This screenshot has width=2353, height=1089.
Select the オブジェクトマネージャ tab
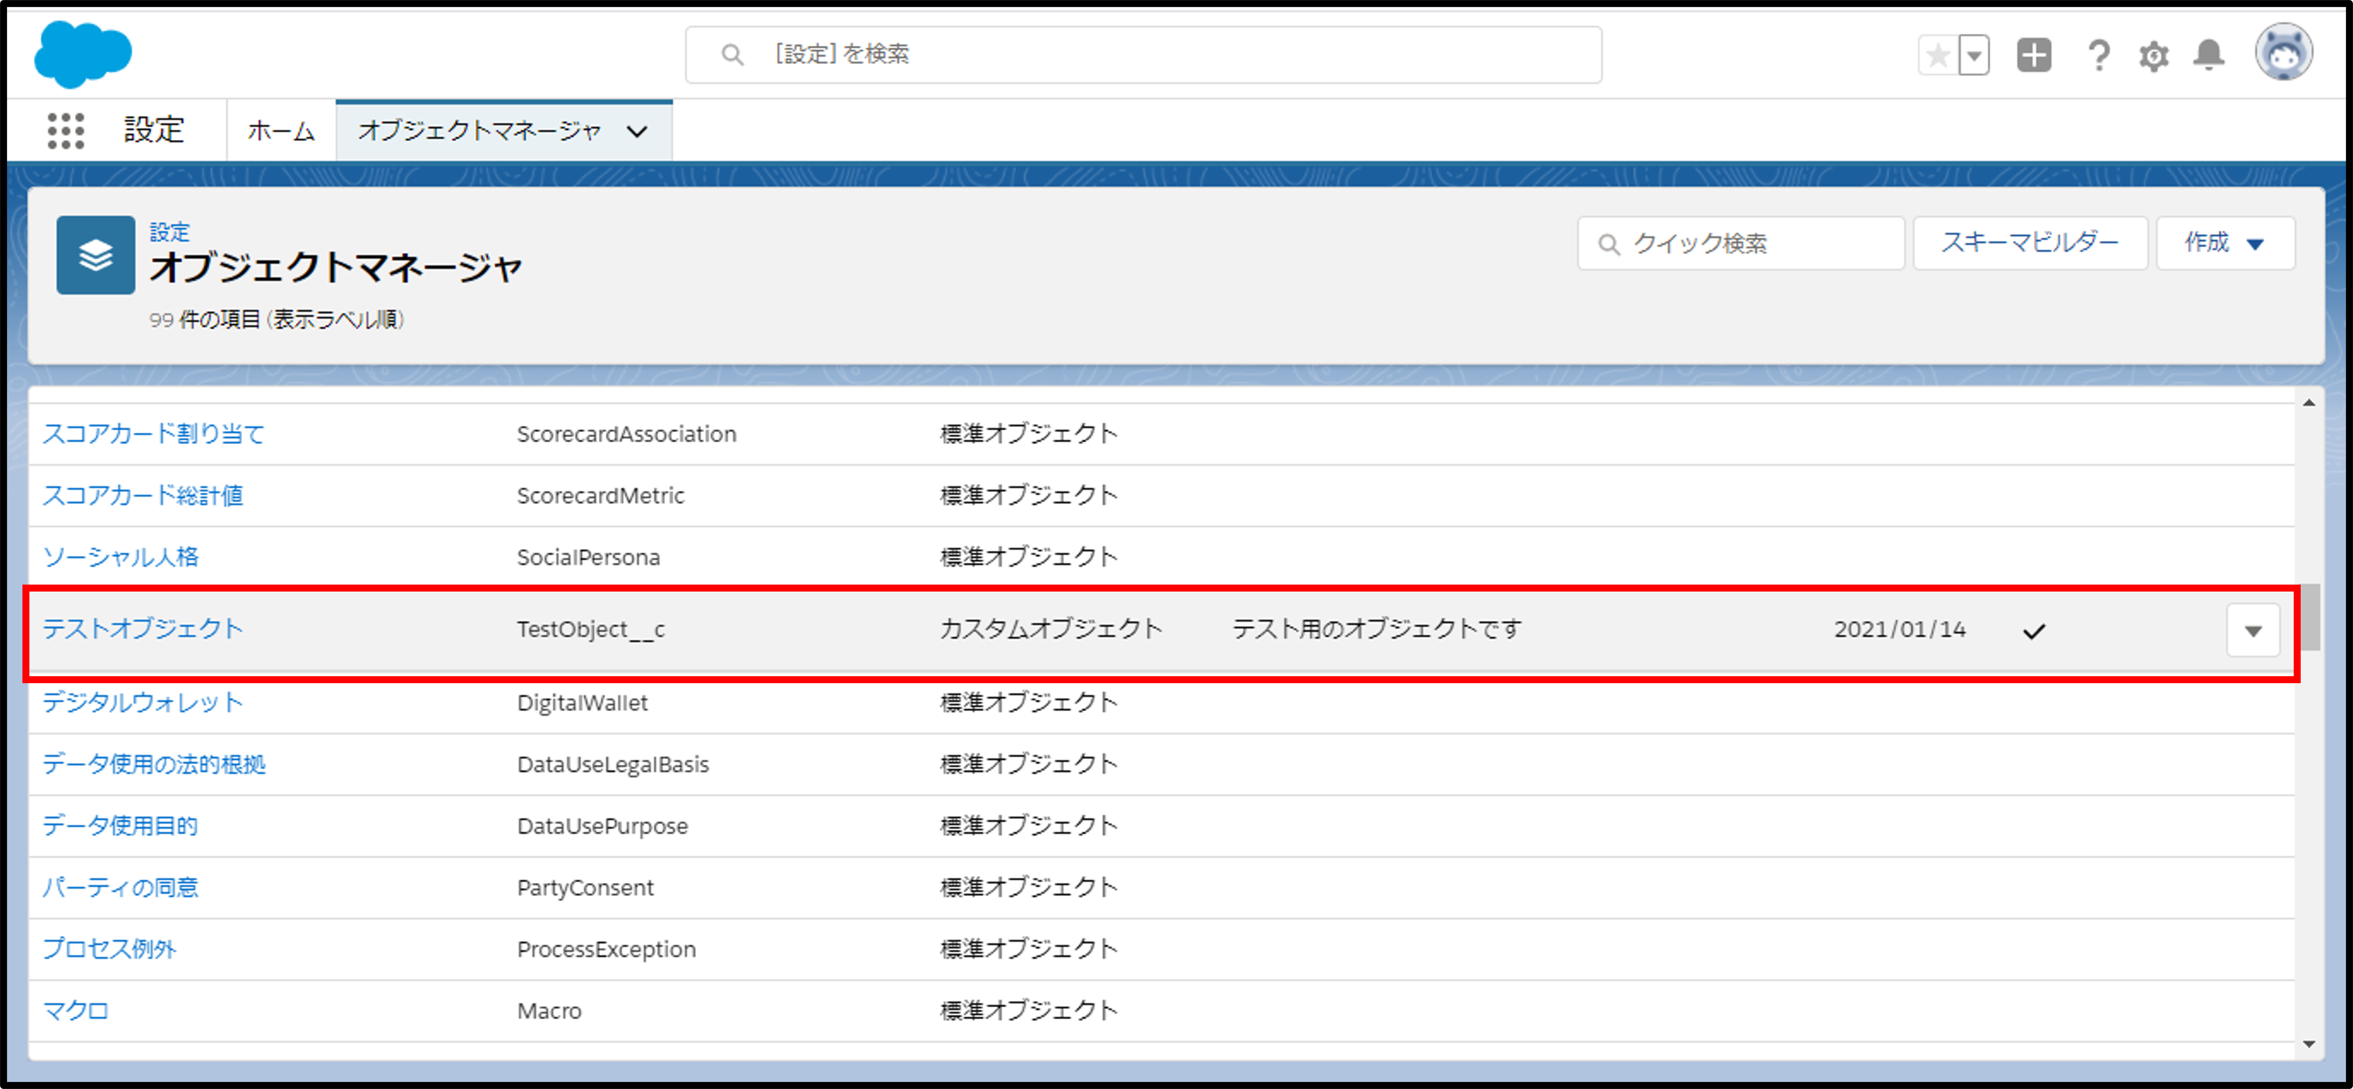pyautogui.click(x=480, y=131)
